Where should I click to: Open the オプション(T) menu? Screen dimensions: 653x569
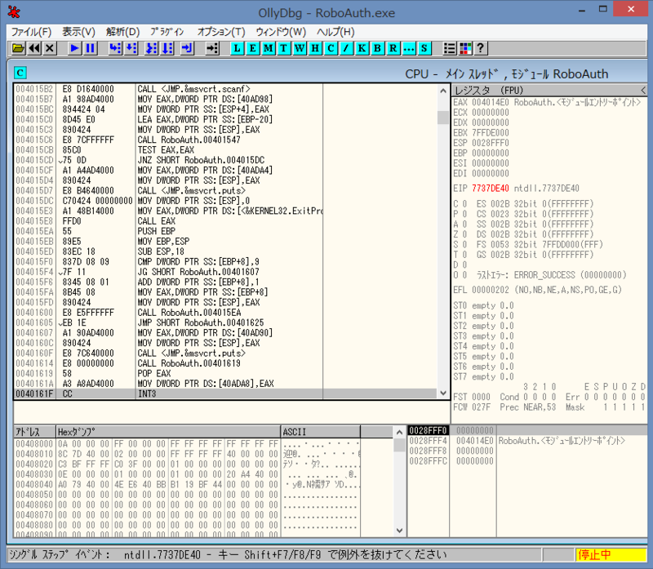220,32
